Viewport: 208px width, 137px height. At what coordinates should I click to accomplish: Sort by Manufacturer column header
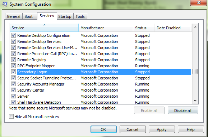[106, 28]
